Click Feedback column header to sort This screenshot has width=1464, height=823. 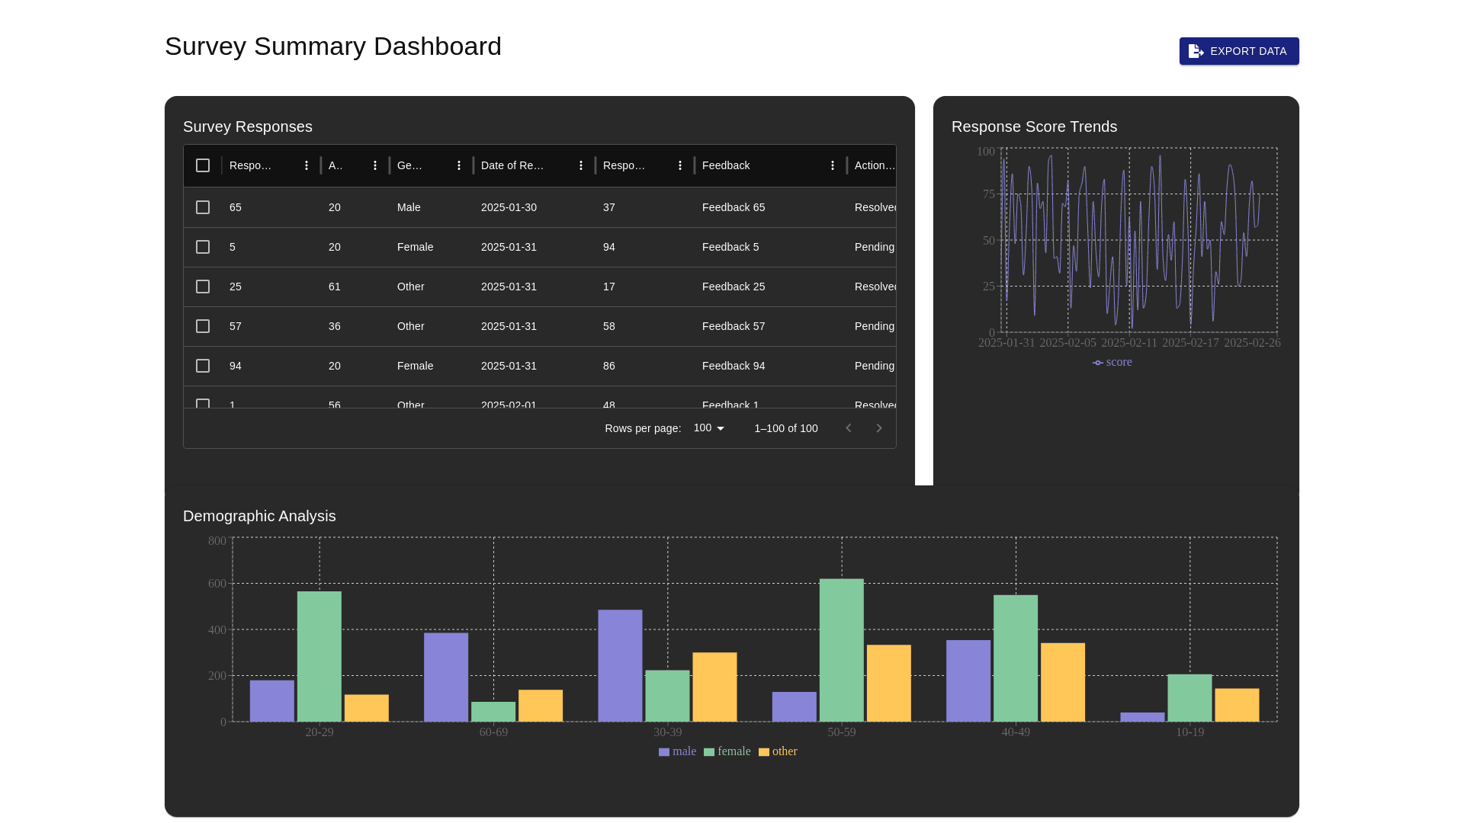[x=726, y=165]
